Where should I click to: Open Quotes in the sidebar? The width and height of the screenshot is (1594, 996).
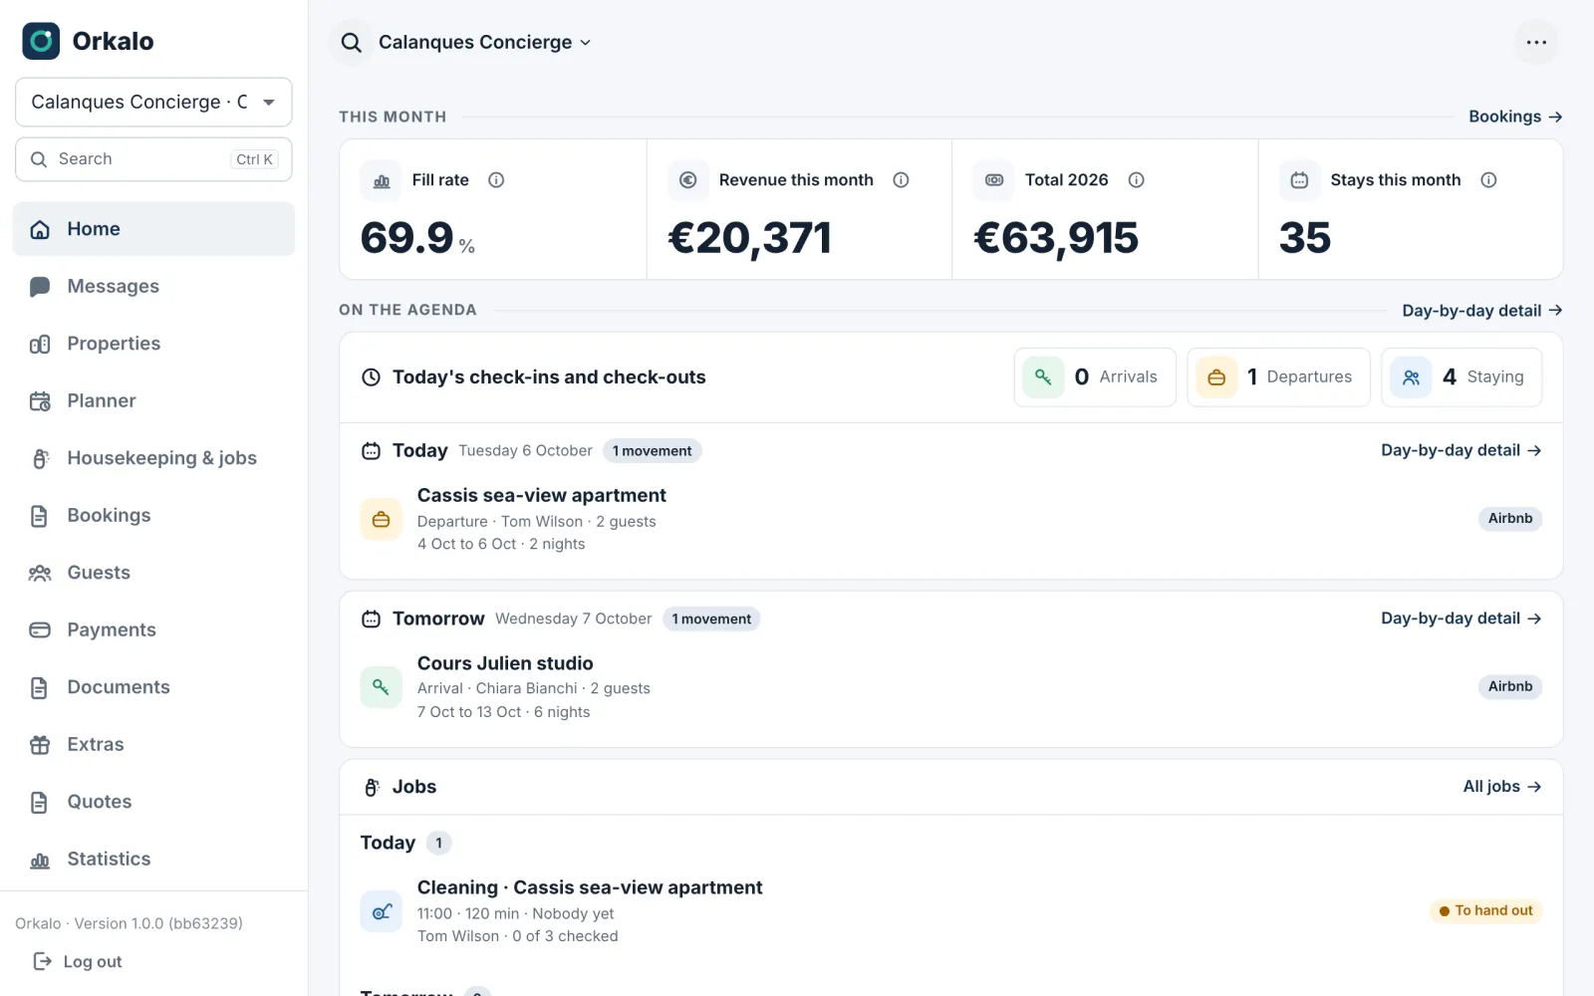click(153, 802)
